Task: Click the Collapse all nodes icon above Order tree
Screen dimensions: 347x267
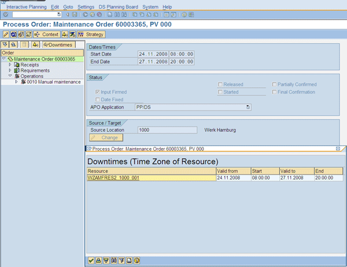Action: (13, 44)
